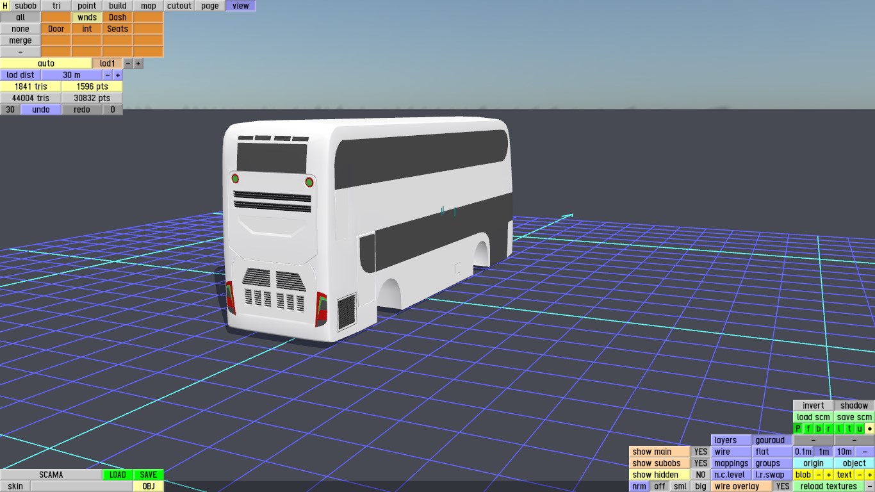The height and width of the screenshot is (492, 875).
Task: Click load scm
Action: point(814,417)
